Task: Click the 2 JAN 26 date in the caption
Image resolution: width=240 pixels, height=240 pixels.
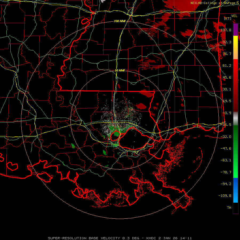Action: pos(168,238)
